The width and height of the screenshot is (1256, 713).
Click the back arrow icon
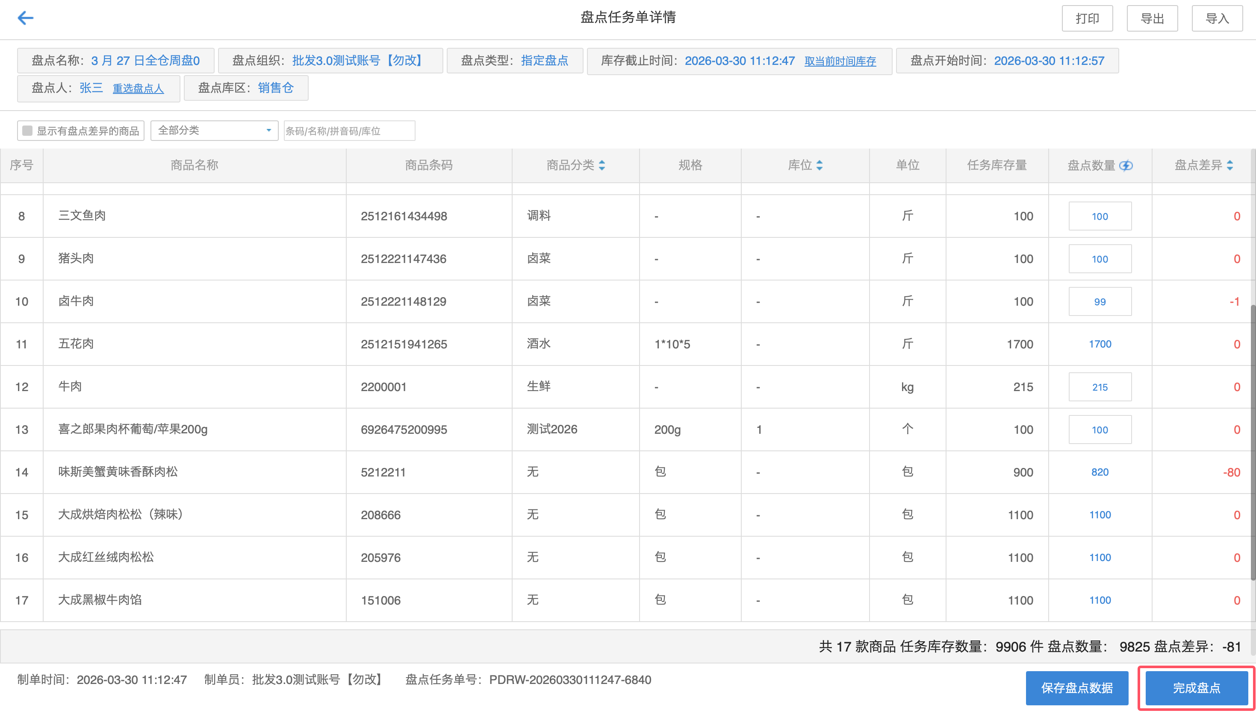coord(25,18)
